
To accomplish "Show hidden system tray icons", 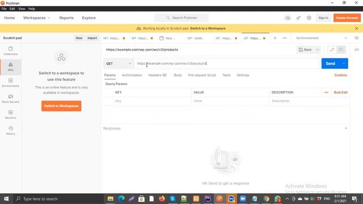I will 287,199.
